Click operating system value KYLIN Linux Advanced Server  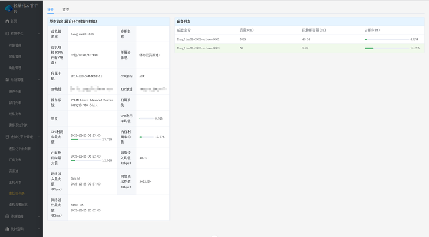coord(92,100)
